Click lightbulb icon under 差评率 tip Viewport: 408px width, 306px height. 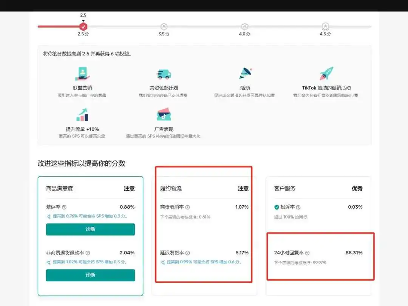[49, 216]
